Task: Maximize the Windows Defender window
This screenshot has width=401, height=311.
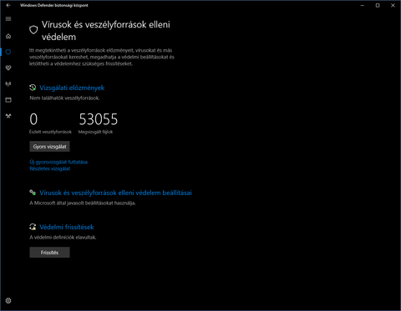Action: [x=378, y=5]
